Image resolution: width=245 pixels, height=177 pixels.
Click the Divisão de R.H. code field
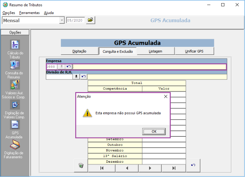(59, 77)
